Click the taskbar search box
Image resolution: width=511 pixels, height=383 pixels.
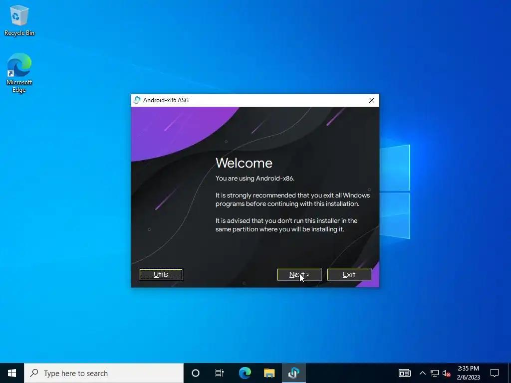point(104,373)
